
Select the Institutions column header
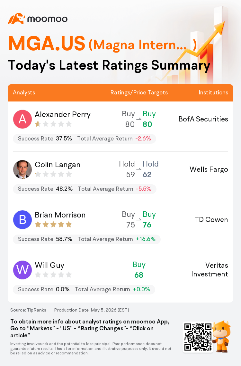coord(213,92)
